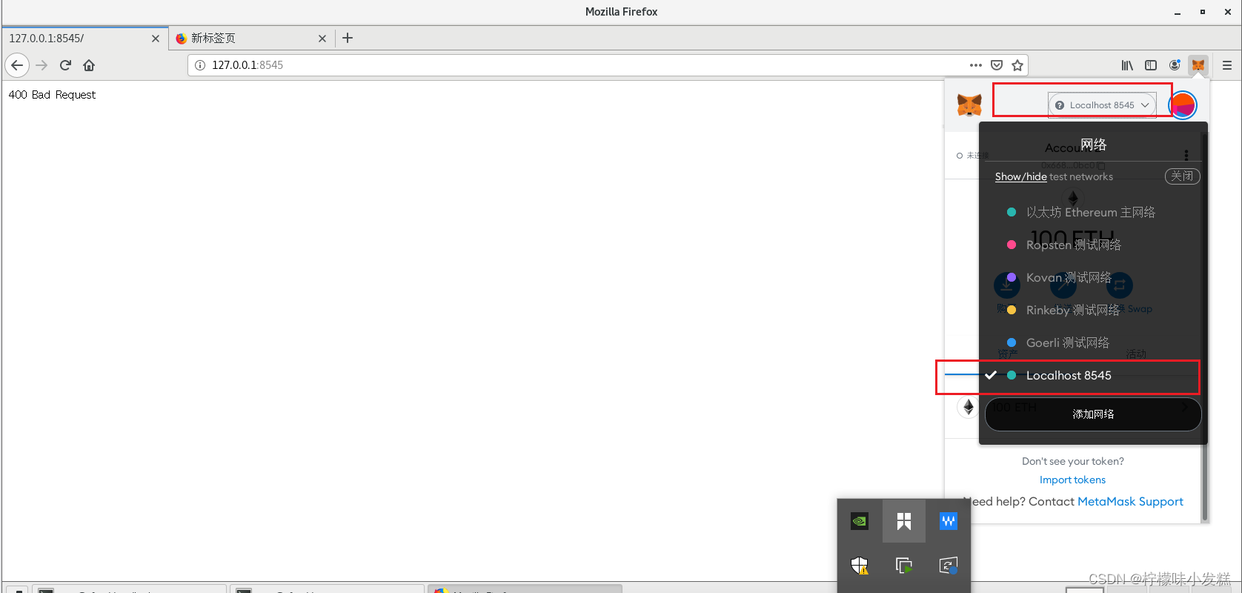1242x593 pixels.
Task: Click the 添加网络 button
Action: pos(1093,414)
